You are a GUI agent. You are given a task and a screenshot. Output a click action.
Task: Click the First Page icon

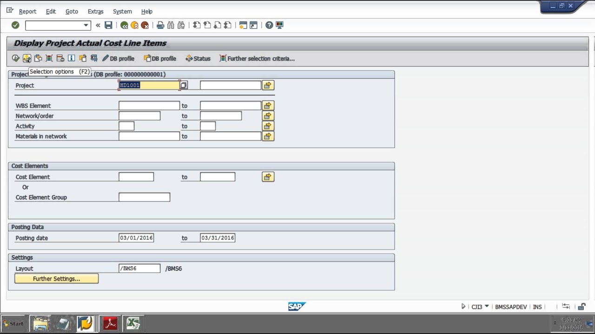click(197, 25)
